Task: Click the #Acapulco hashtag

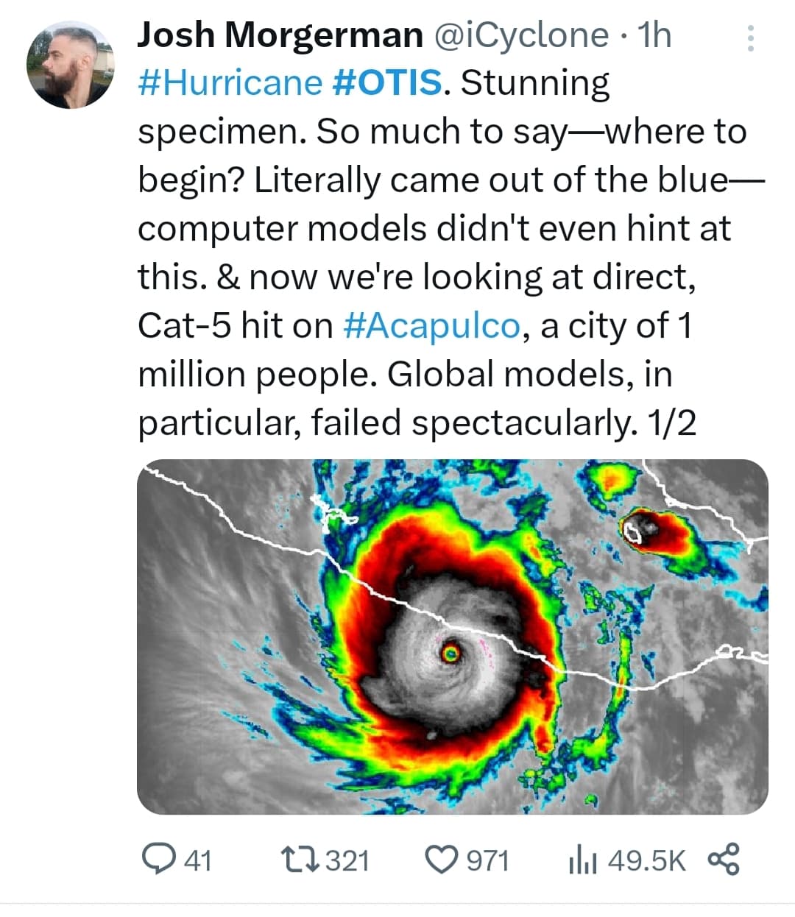Action: click(432, 325)
